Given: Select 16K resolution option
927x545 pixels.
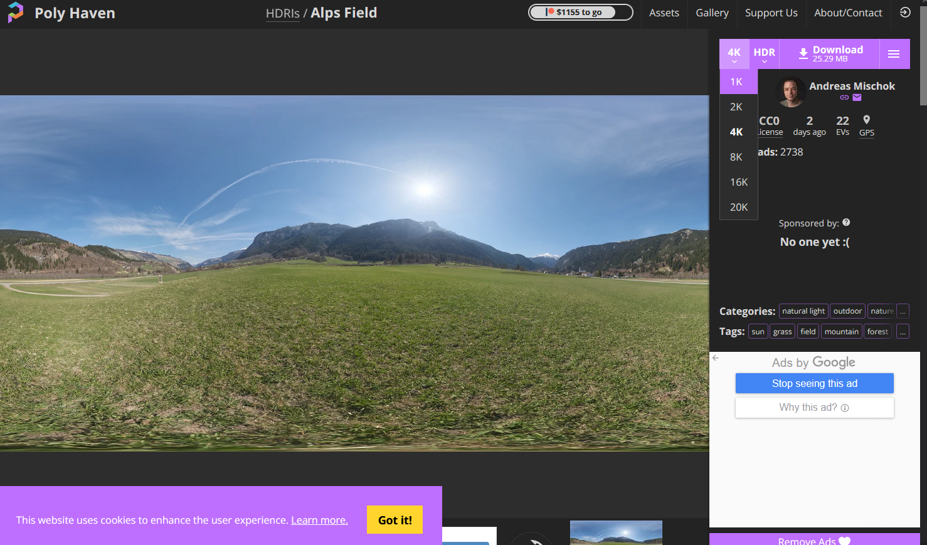Looking at the screenshot, I should coord(738,182).
